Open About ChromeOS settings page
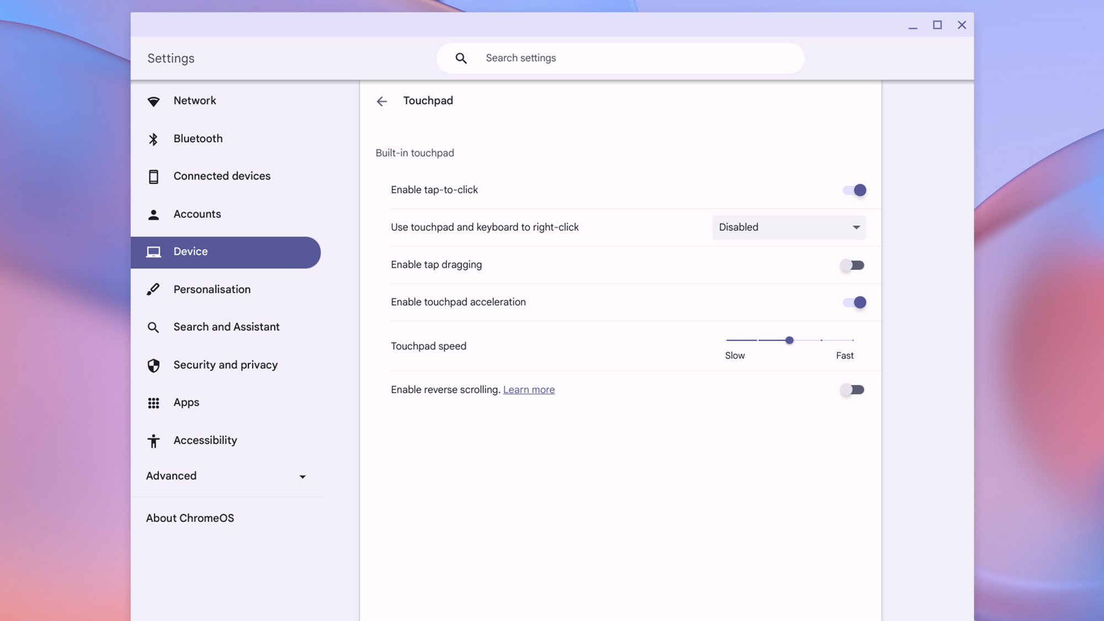1104x621 pixels. [189, 519]
